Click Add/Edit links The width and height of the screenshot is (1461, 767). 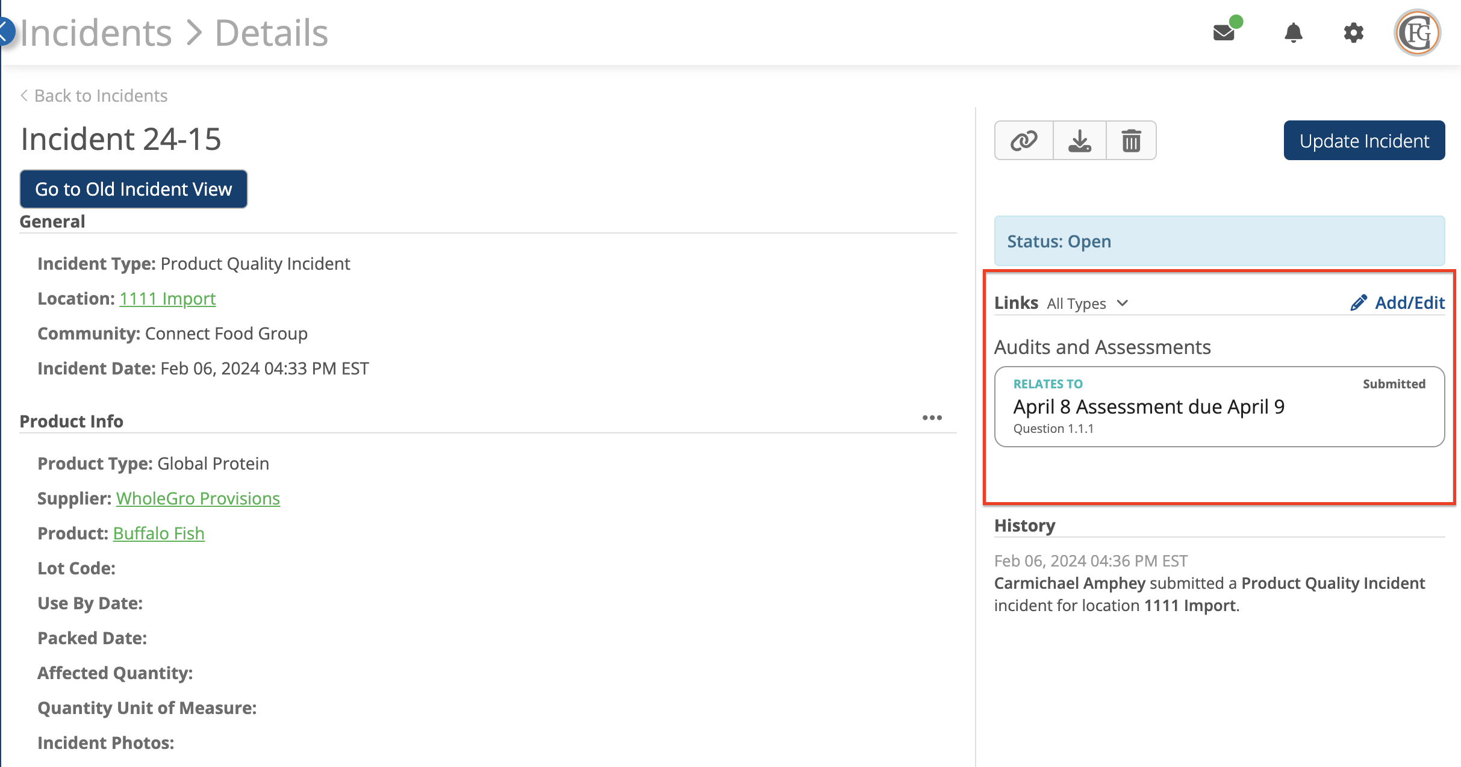tap(1409, 303)
